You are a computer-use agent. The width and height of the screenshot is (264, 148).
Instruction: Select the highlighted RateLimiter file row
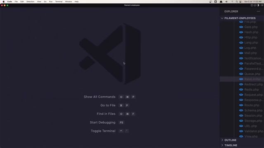click(x=242, y=79)
